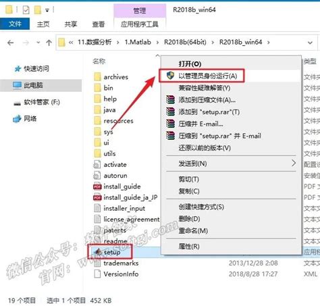
Task: Click the 11.数据分析 breadcrumb segment
Action: coord(95,42)
